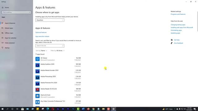Click the magnifier in Search this list
The height and width of the screenshot is (111, 198).
[62, 46]
